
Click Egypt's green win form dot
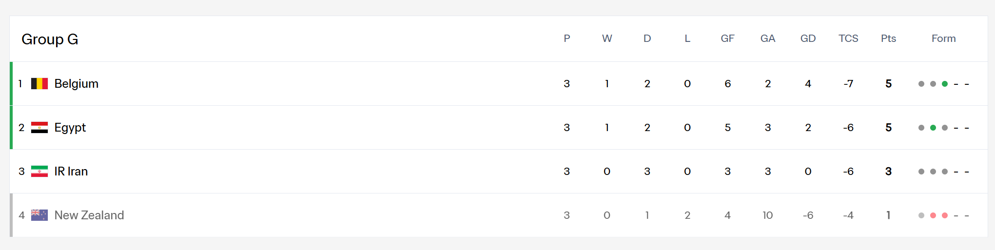933,128
